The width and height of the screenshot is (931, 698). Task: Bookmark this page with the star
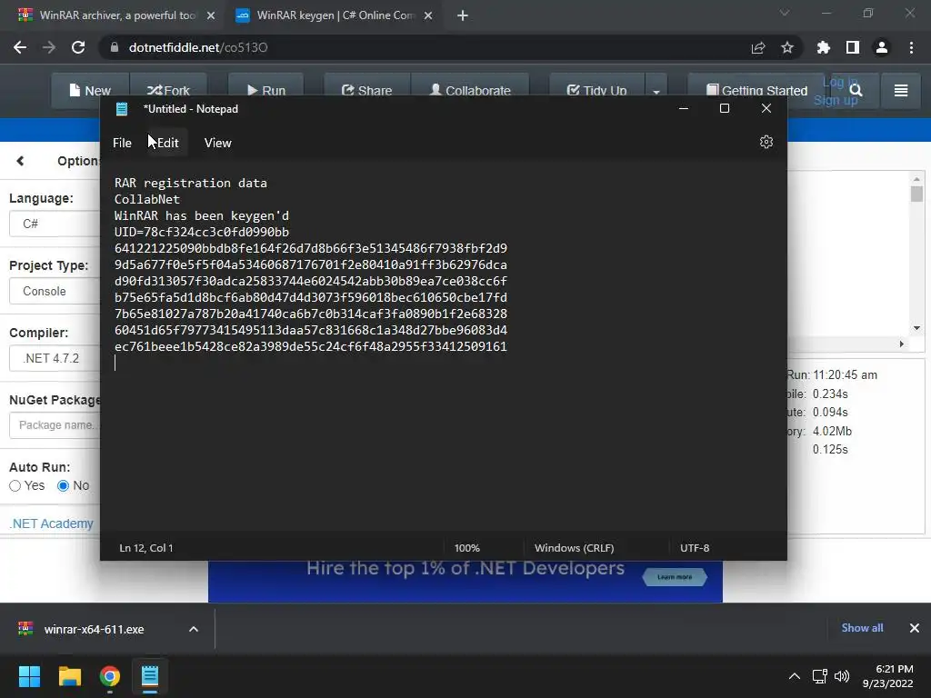tap(787, 47)
